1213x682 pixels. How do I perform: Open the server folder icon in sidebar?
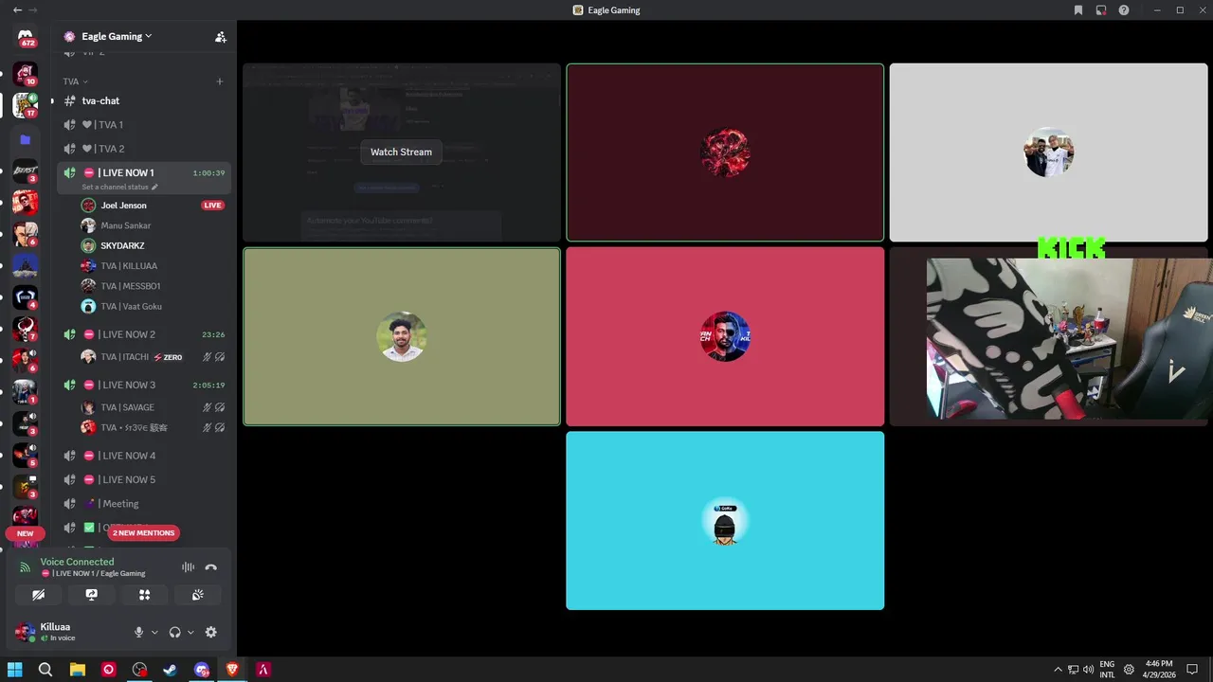[x=26, y=139]
